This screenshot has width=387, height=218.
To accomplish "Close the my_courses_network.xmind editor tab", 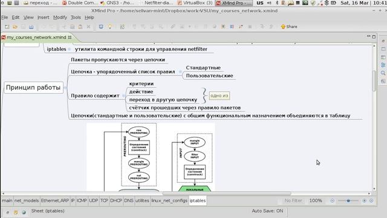I will tap(70, 38).
